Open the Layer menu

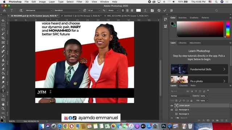click(52, 2)
